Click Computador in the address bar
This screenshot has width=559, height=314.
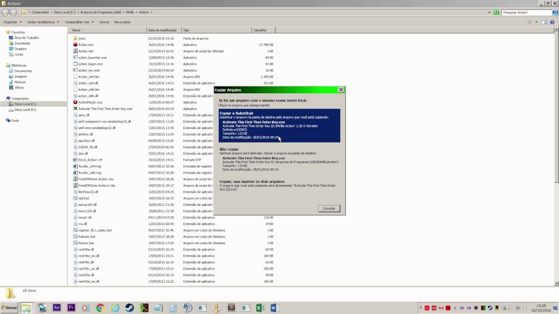pyautogui.click(x=40, y=12)
